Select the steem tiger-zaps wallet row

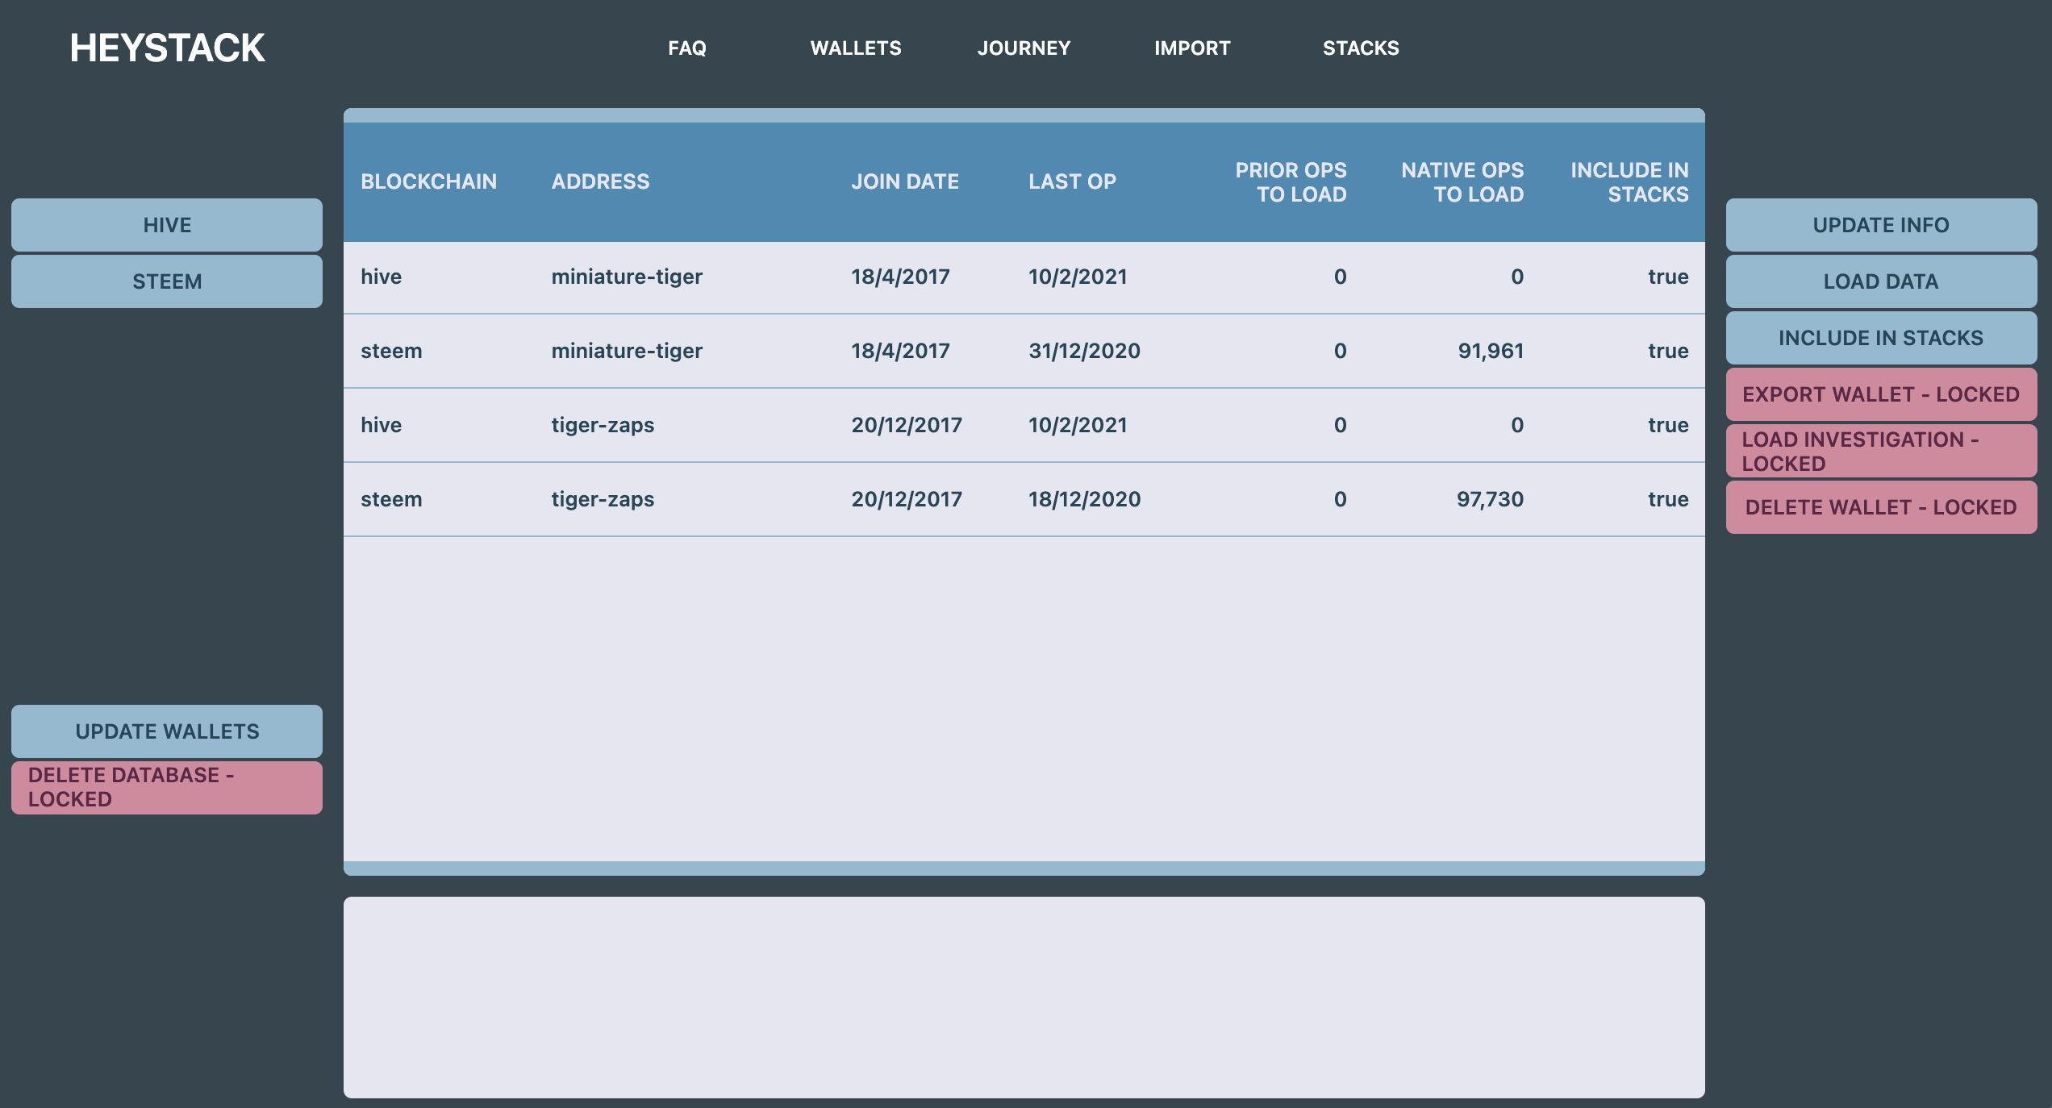pyautogui.click(x=1023, y=500)
